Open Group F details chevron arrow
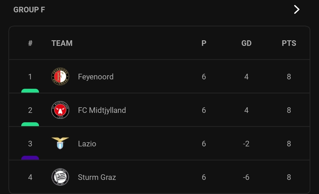This screenshot has width=319, height=194. click(x=297, y=9)
